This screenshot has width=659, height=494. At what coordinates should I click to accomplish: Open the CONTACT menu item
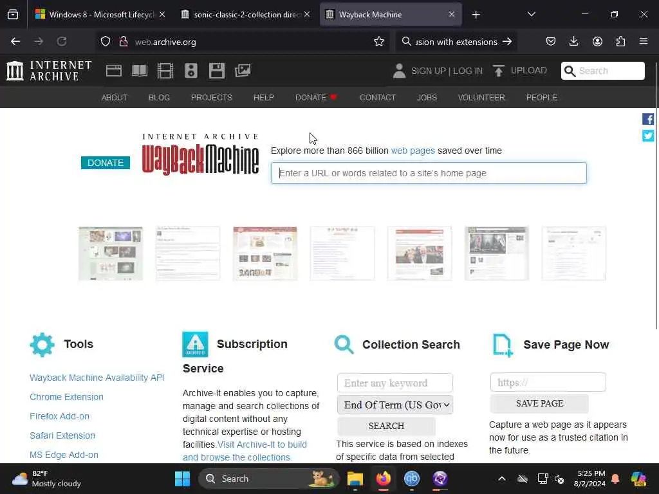378,98
